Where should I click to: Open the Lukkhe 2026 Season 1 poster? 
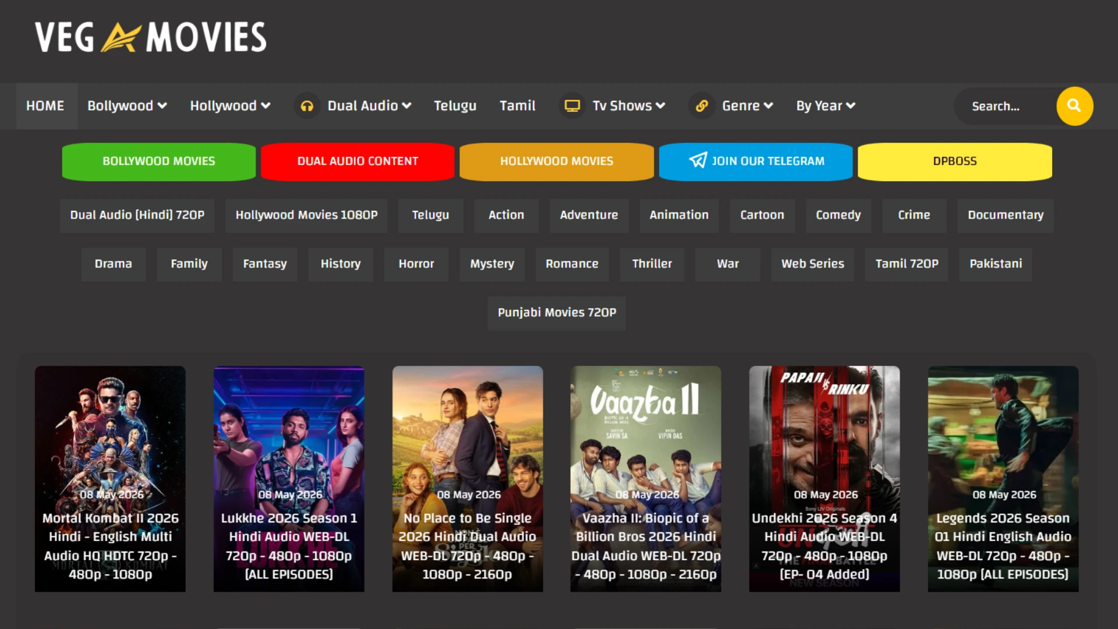click(x=289, y=479)
